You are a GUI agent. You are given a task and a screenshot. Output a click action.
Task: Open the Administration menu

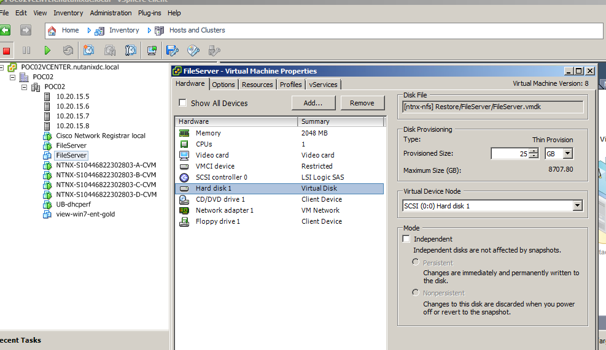tap(111, 13)
